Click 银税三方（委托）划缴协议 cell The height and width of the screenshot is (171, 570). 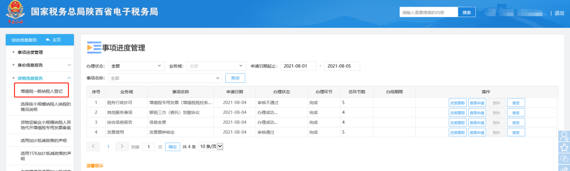tap(181, 112)
